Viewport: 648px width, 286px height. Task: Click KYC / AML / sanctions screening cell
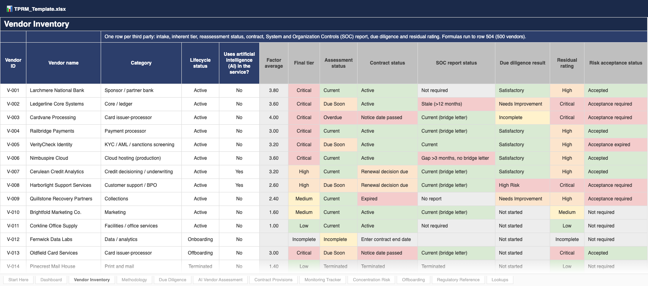141,145
